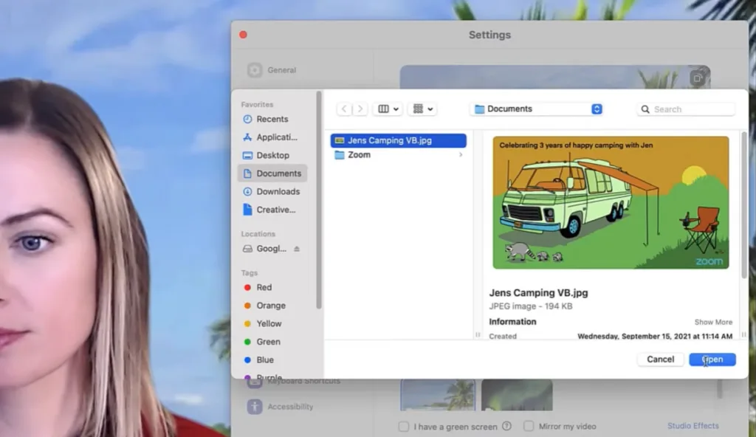Open the grid grouping options dropdown
This screenshot has height=437, width=756.
click(x=422, y=109)
